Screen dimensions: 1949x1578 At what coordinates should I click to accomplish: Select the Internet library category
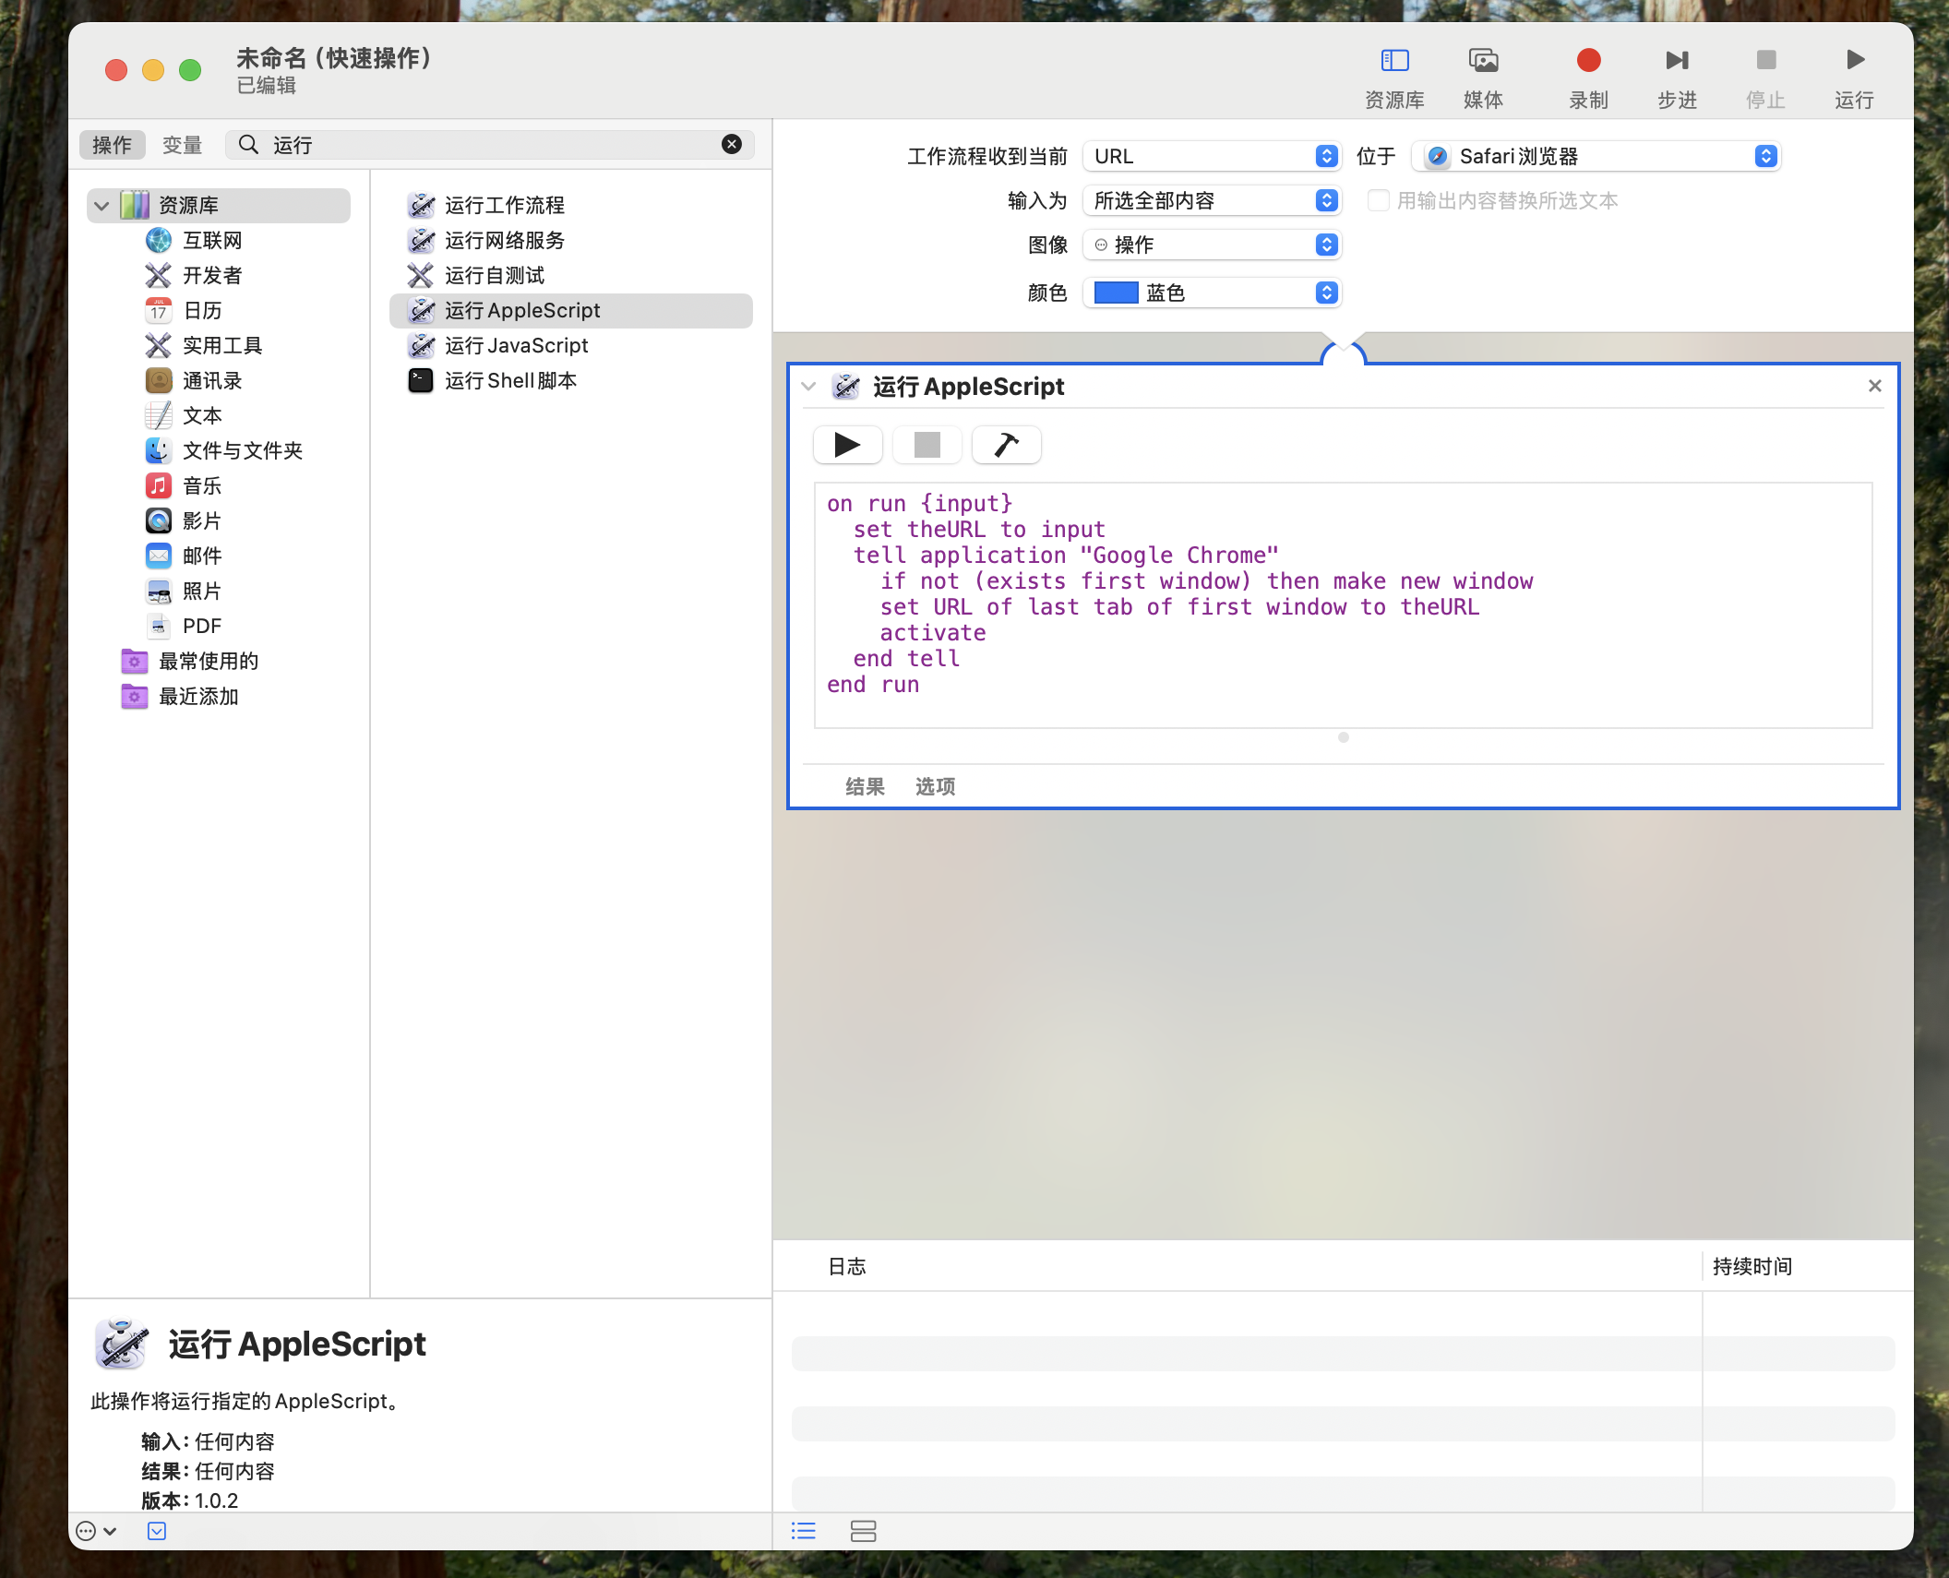click(211, 240)
